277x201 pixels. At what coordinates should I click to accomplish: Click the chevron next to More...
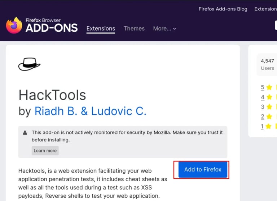point(175,29)
